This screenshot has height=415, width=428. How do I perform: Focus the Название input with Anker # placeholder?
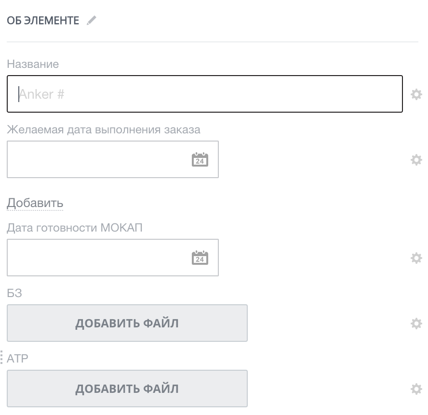[205, 94]
